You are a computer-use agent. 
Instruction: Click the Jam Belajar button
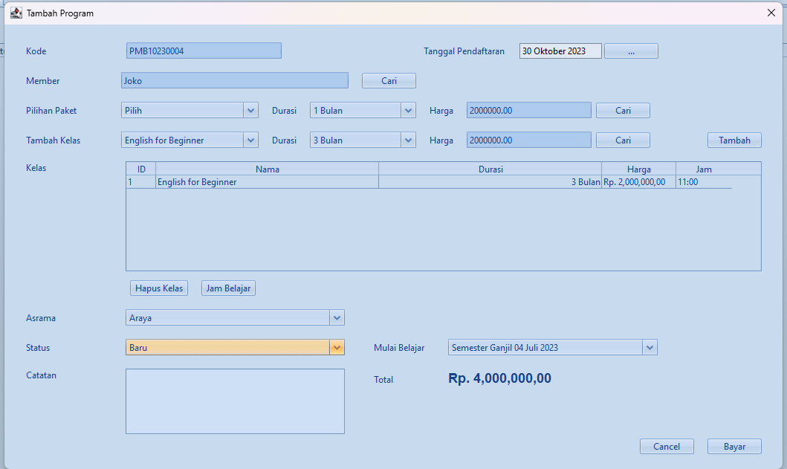228,288
